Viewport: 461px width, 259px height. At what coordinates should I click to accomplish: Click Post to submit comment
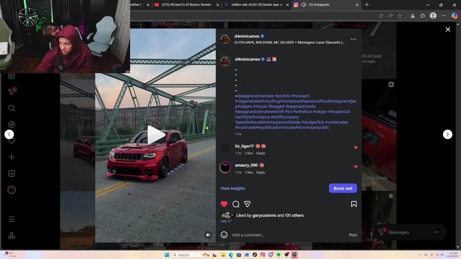pyautogui.click(x=353, y=235)
